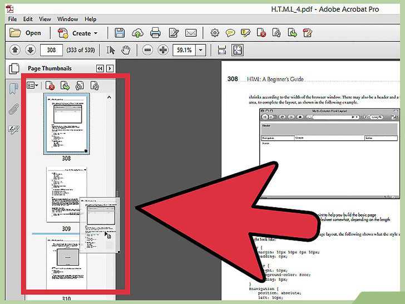
Task: Click the thumbnail label 309
Action: [66, 229]
